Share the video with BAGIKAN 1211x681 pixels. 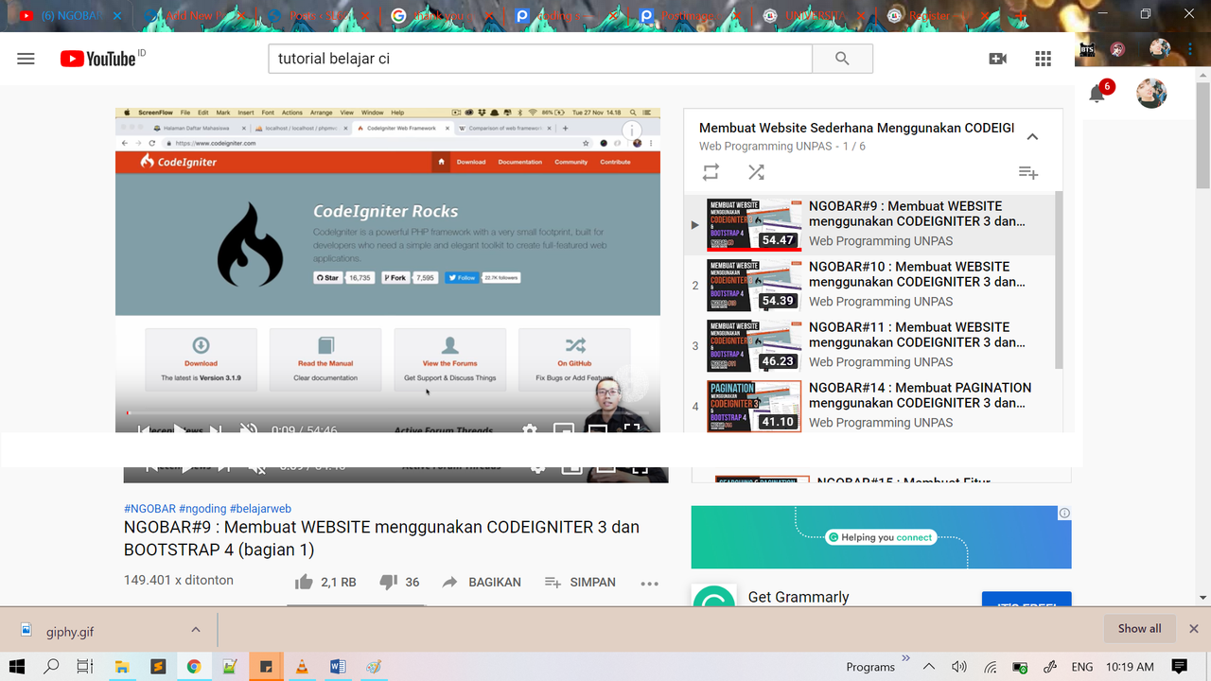pyautogui.click(x=482, y=583)
